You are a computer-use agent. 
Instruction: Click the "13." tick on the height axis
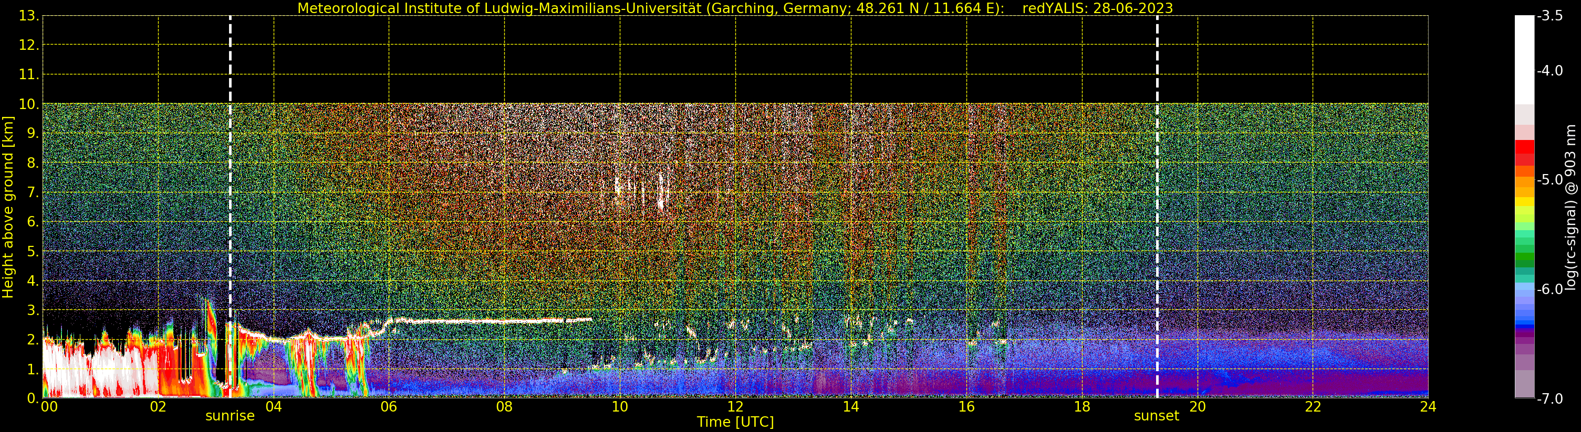click(x=29, y=16)
